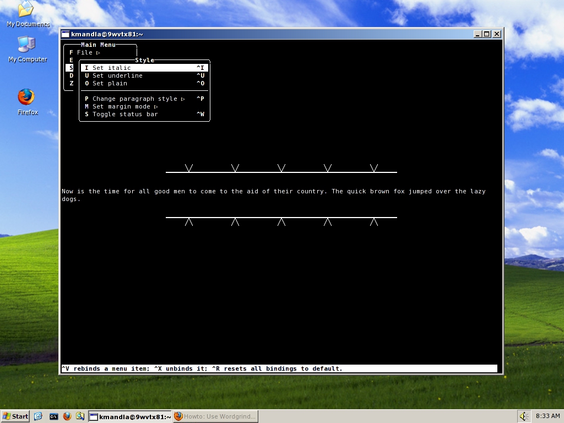
Task: Minimize the terminal window
Action: coord(478,34)
